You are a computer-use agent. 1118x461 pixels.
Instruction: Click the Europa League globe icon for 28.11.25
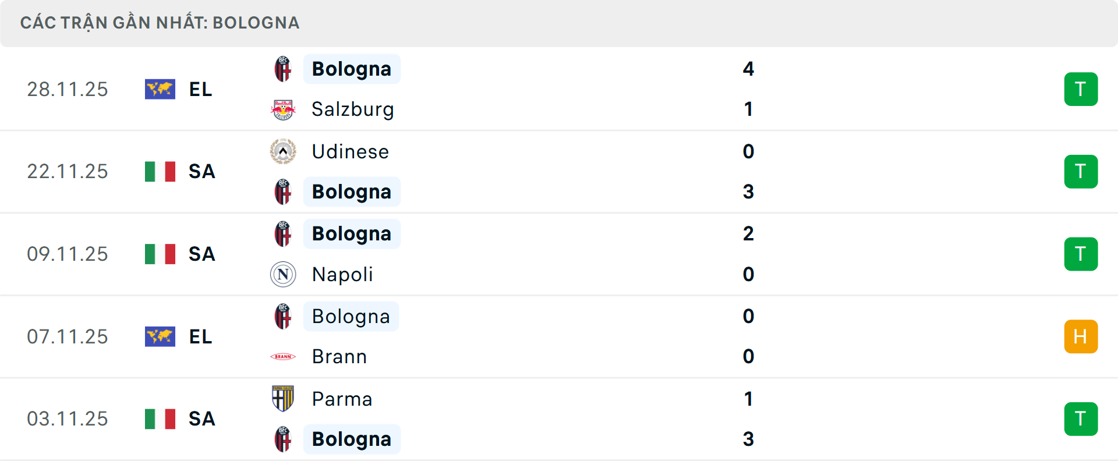160,89
